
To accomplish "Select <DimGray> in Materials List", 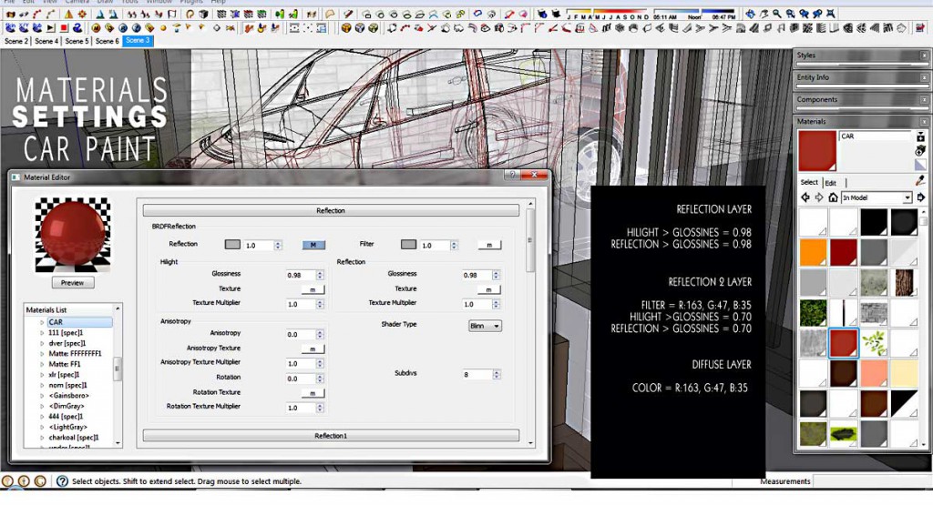I will [66, 407].
